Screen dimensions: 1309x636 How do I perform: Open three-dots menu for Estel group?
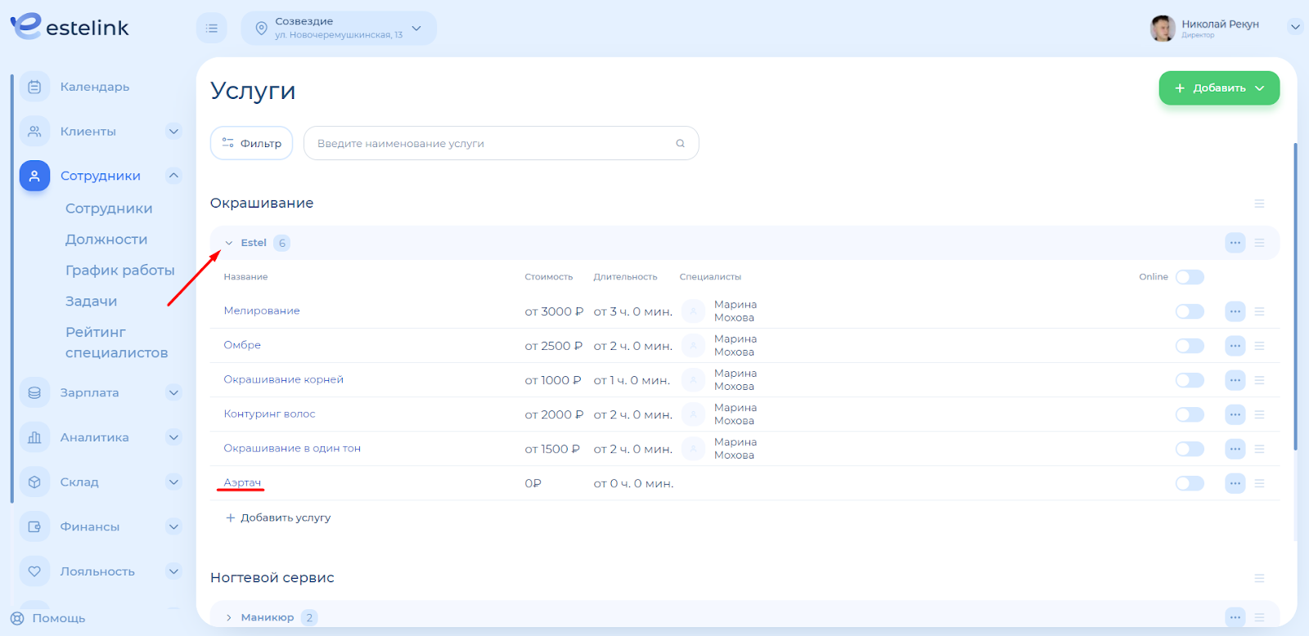point(1235,243)
